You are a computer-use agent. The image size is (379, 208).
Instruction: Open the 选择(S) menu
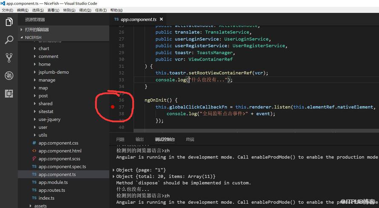point(38,10)
